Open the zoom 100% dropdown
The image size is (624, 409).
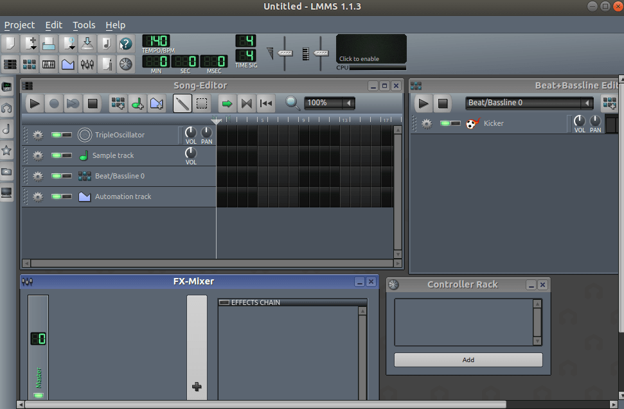click(x=329, y=103)
